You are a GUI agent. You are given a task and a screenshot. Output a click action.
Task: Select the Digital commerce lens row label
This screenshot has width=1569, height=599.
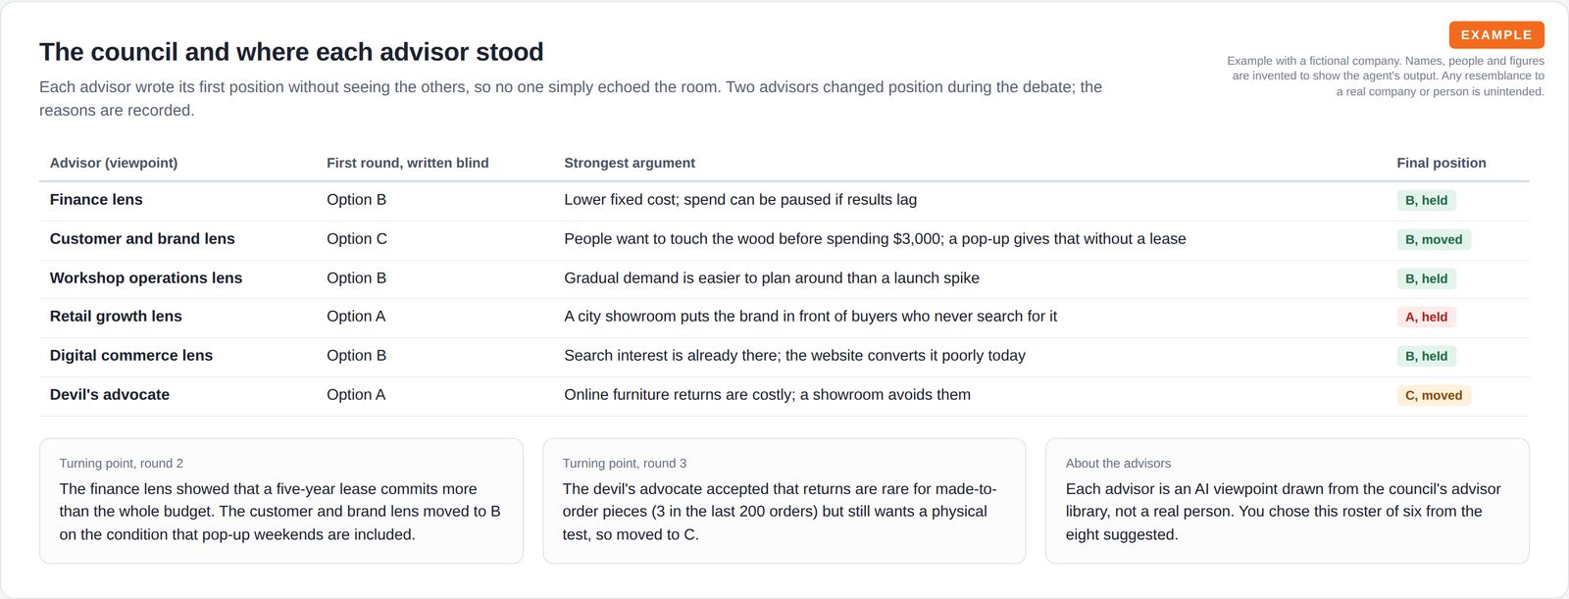(x=131, y=356)
